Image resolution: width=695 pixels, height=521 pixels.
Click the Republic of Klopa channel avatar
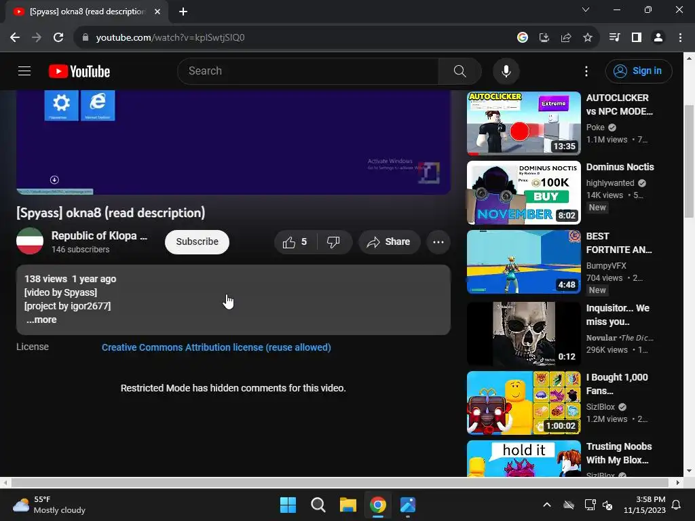coord(30,241)
